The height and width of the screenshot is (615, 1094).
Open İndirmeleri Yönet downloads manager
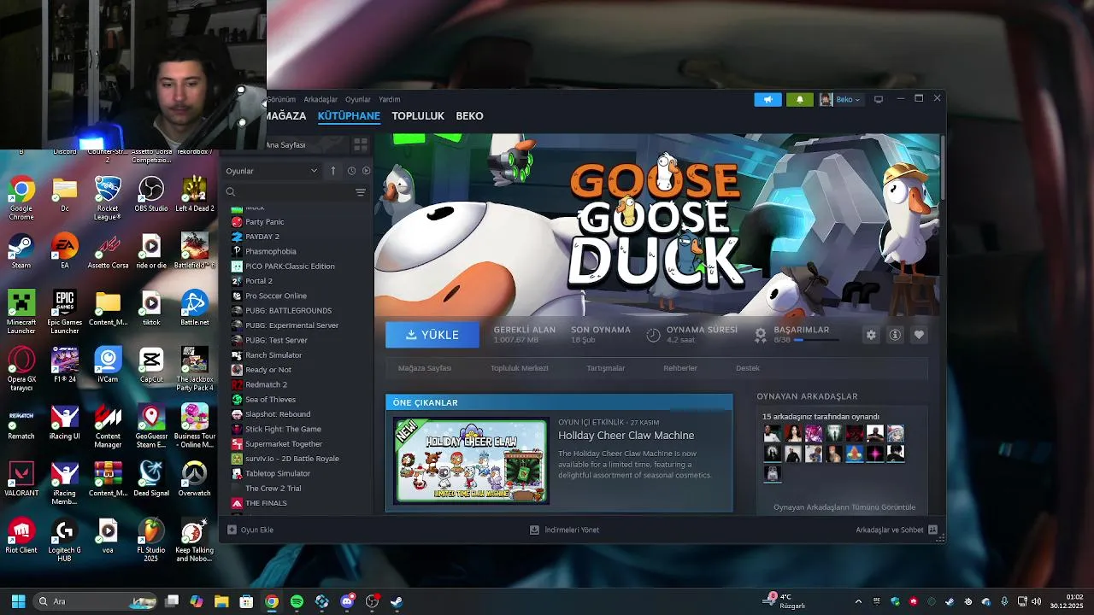[x=564, y=530]
